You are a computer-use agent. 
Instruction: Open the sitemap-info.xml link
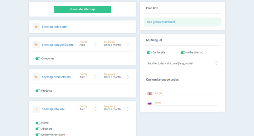(x=53, y=109)
